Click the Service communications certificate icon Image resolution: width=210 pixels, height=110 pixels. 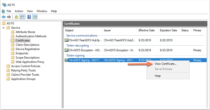[x=66, y=40]
